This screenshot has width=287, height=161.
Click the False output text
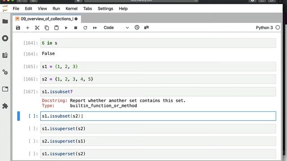coord(48,54)
